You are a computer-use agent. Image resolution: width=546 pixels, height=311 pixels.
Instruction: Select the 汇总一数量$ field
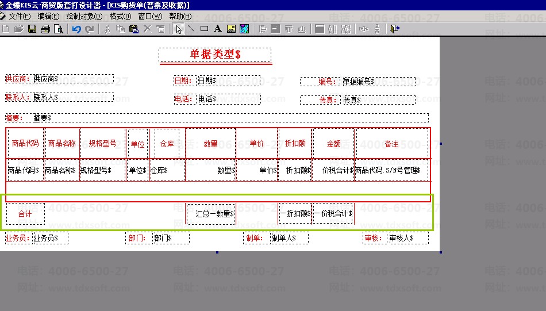coord(211,214)
